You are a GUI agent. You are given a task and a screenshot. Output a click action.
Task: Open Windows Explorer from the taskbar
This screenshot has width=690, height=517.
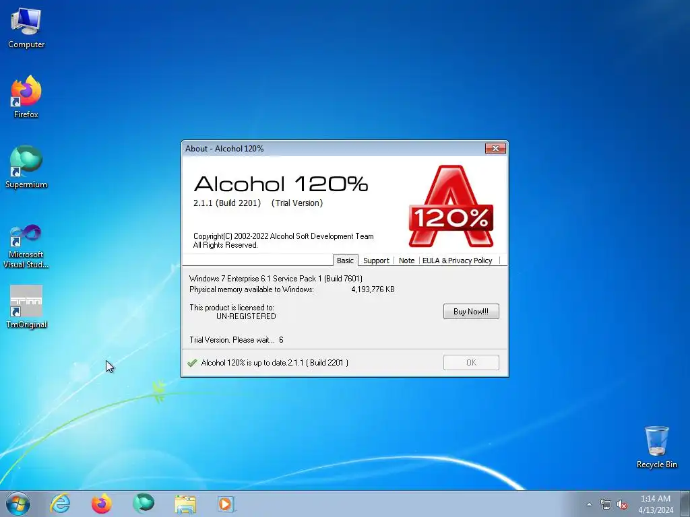point(185,504)
